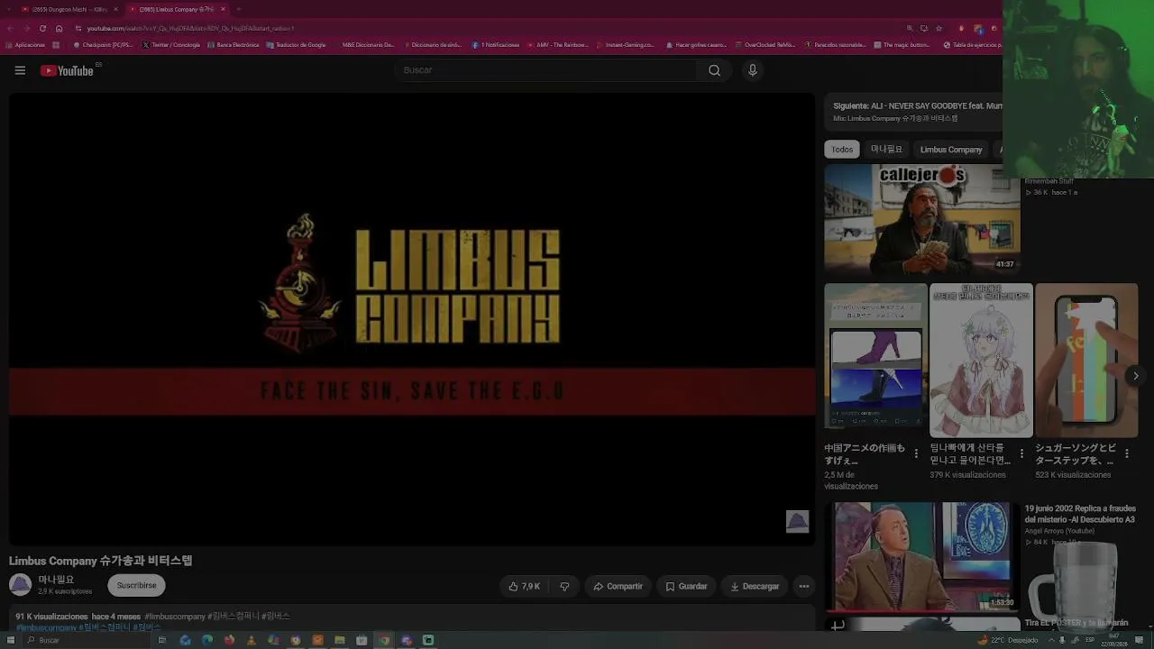Open the 1 Notificaciones bookmark
The width and height of the screenshot is (1154, 649).
point(495,44)
